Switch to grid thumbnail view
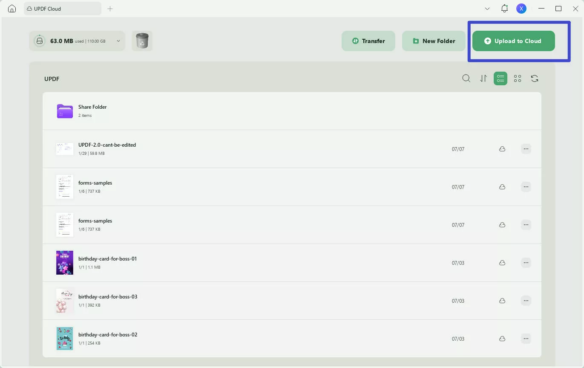584x368 pixels. 518,78
